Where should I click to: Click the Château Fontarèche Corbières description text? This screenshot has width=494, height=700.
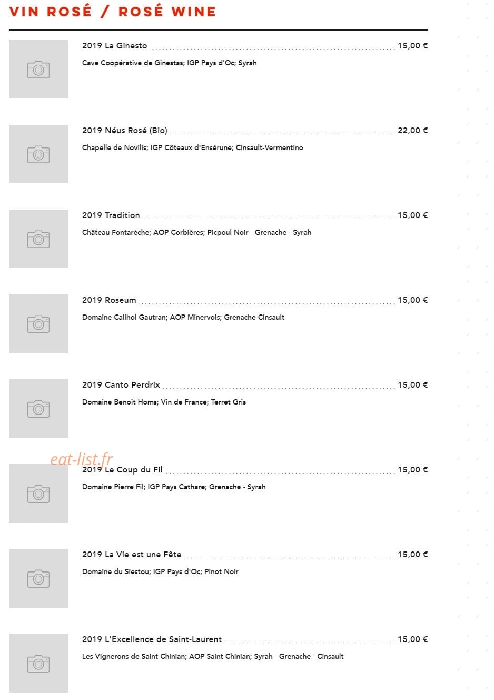tap(197, 232)
